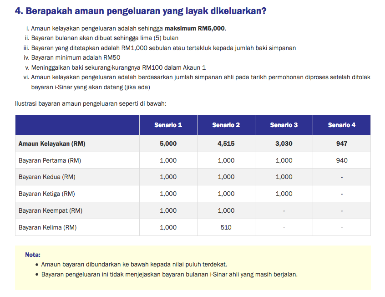Click the "Nota:" label in yellow box
The height and width of the screenshot is (297, 385).
coord(33,255)
